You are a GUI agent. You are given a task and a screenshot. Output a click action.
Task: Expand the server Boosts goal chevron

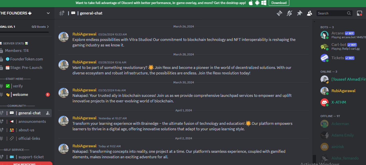48,27
